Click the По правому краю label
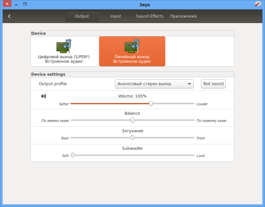The image size is (265, 207). (211, 121)
